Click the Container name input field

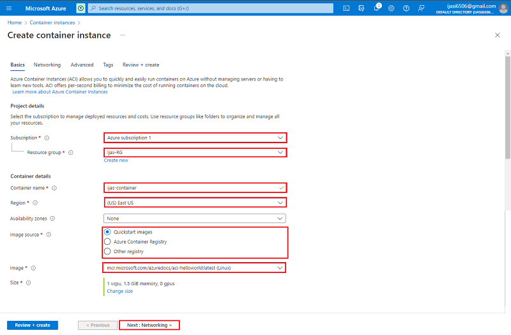195,188
